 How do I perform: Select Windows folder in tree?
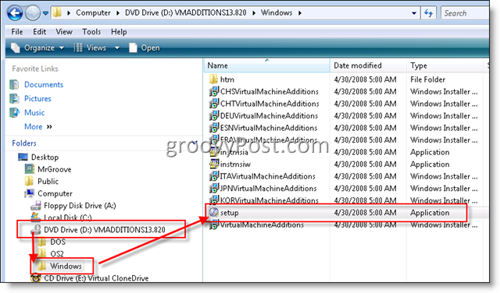66,266
